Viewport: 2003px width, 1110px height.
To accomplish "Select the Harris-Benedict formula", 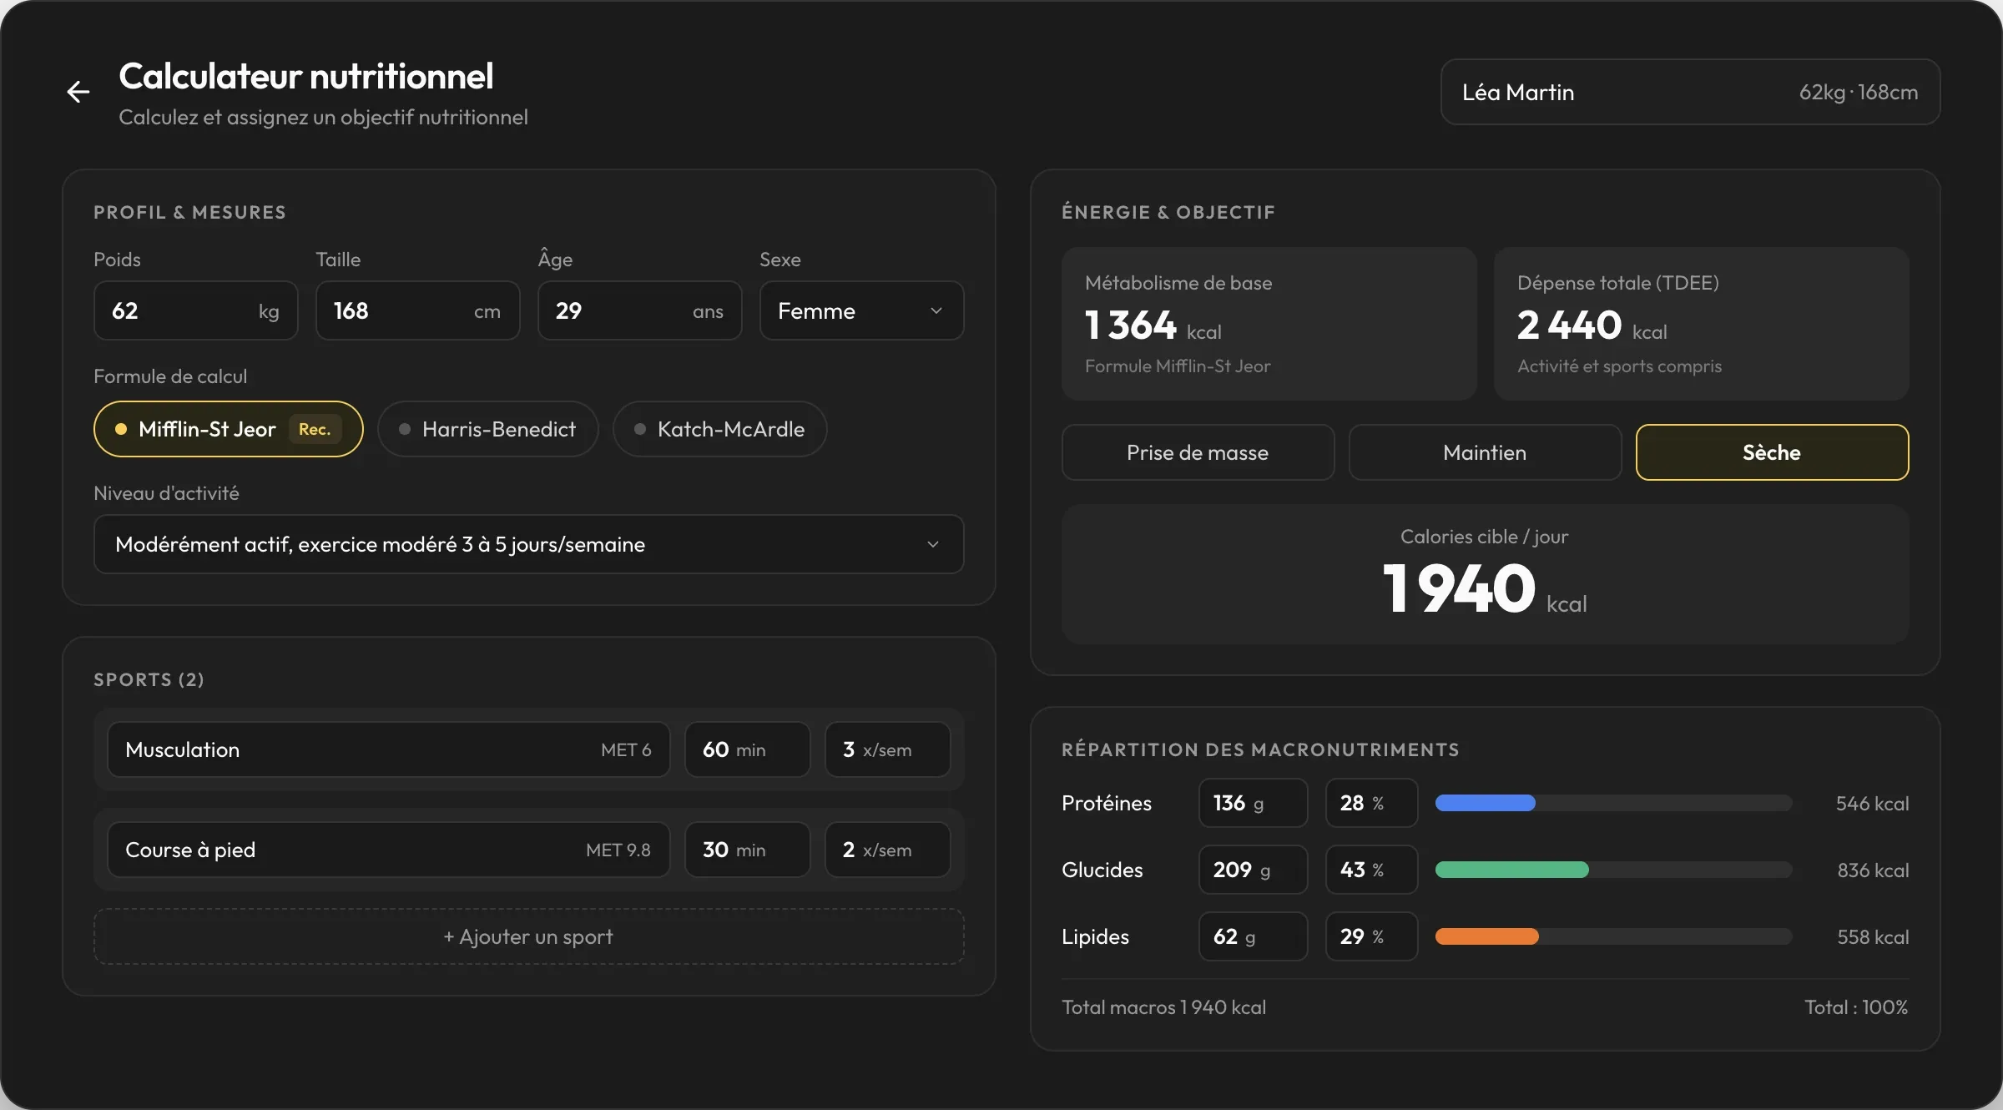I will click(487, 429).
